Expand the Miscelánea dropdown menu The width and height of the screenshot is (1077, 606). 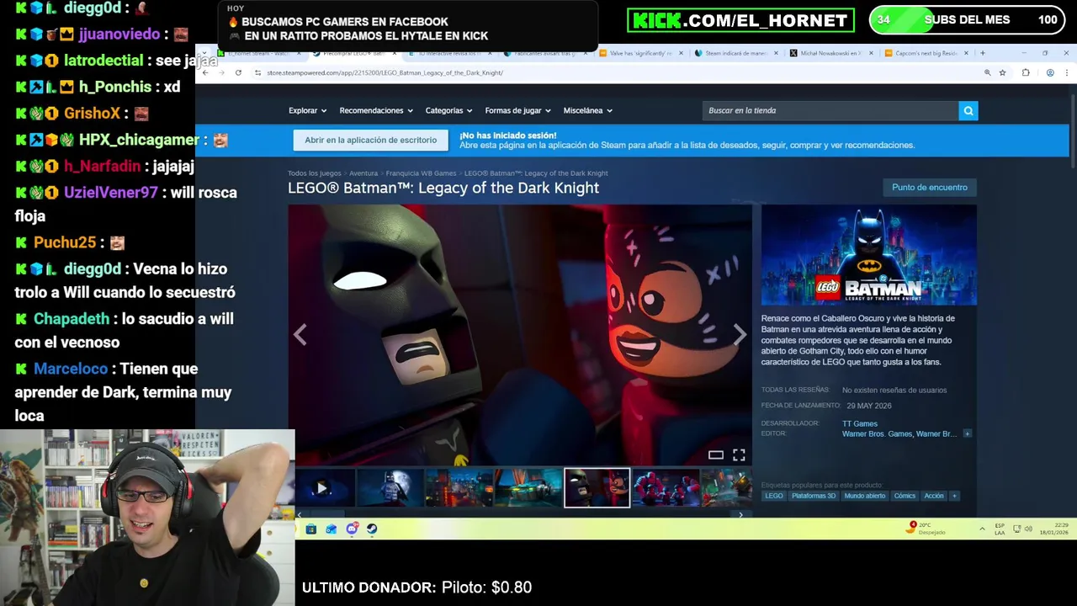(x=587, y=110)
